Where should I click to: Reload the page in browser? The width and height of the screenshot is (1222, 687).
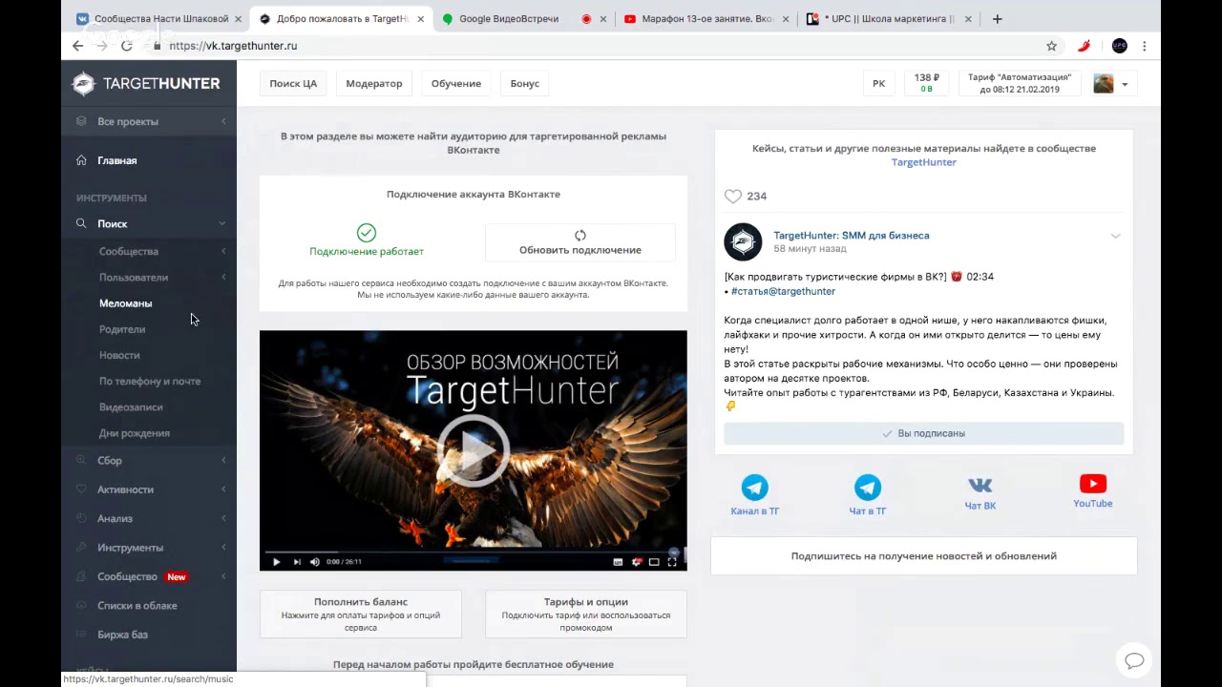126,46
